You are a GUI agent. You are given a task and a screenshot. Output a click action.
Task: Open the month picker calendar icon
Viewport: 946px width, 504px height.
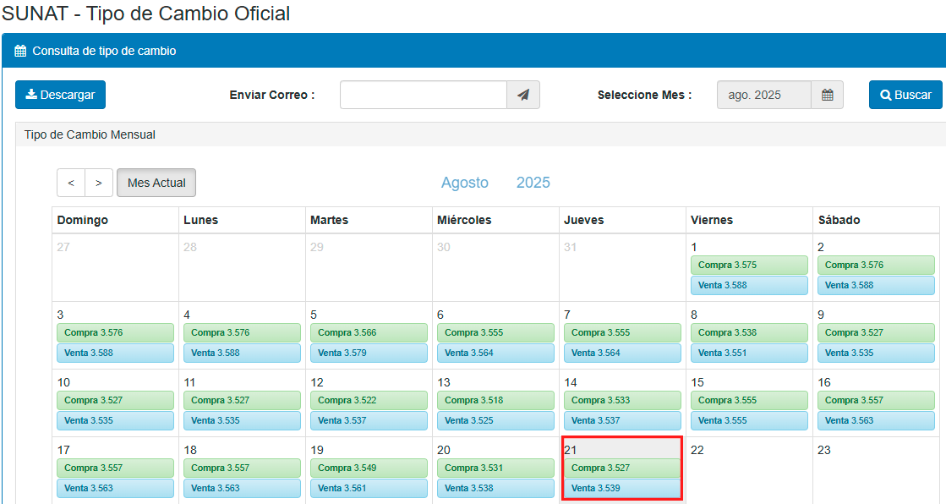pos(827,95)
